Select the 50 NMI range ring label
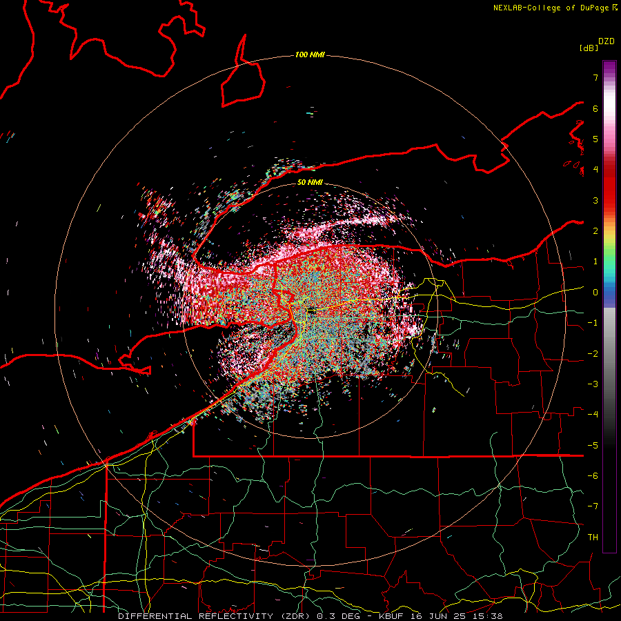 [310, 182]
